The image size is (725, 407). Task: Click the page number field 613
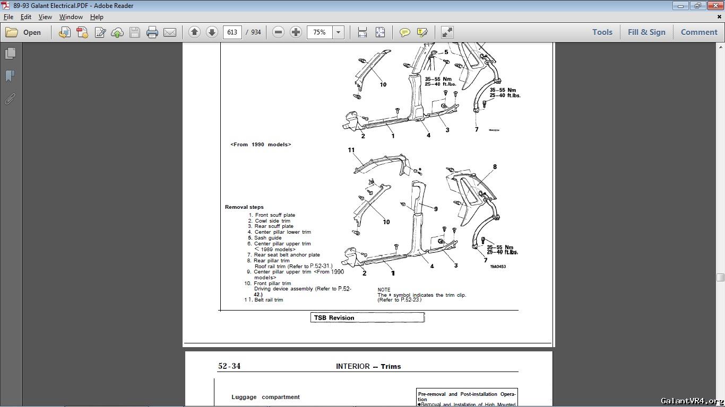[x=232, y=32]
